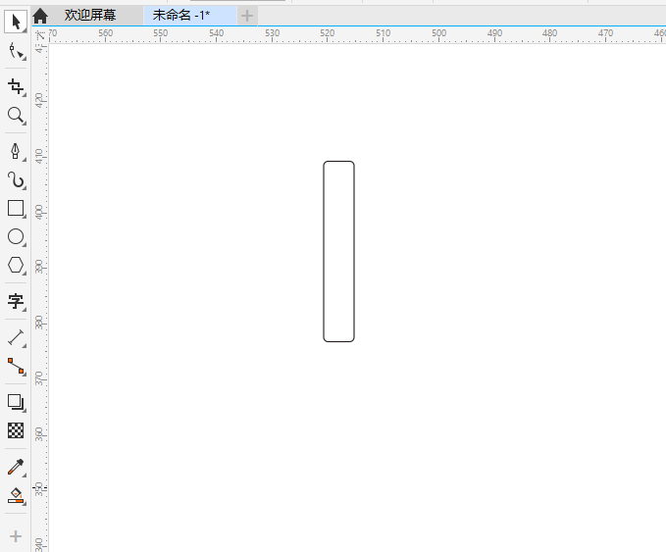Screen dimensions: 666x552
Task: Click the rounded rectangle on canvas
Action: tap(338, 251)
